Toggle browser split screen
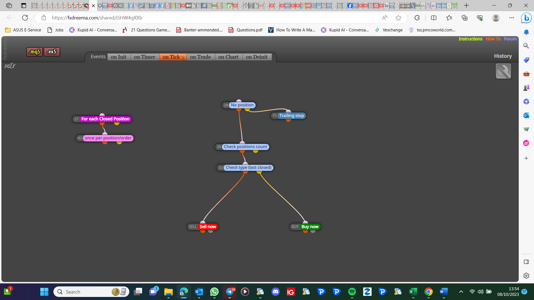 [434, 18]
